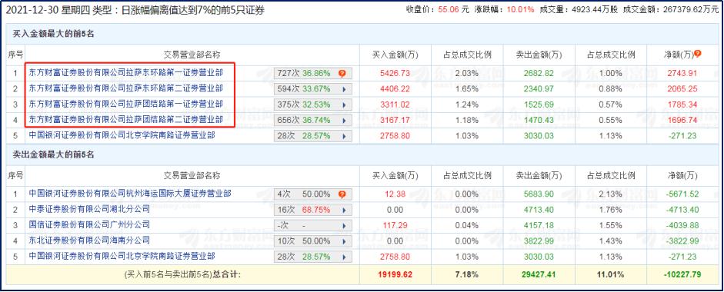Screen dimensions: 724x292
Task: Select total proportion cell 11.01%
Action: click(x=611, y=274)
